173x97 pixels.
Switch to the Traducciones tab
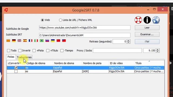point(24,57)
